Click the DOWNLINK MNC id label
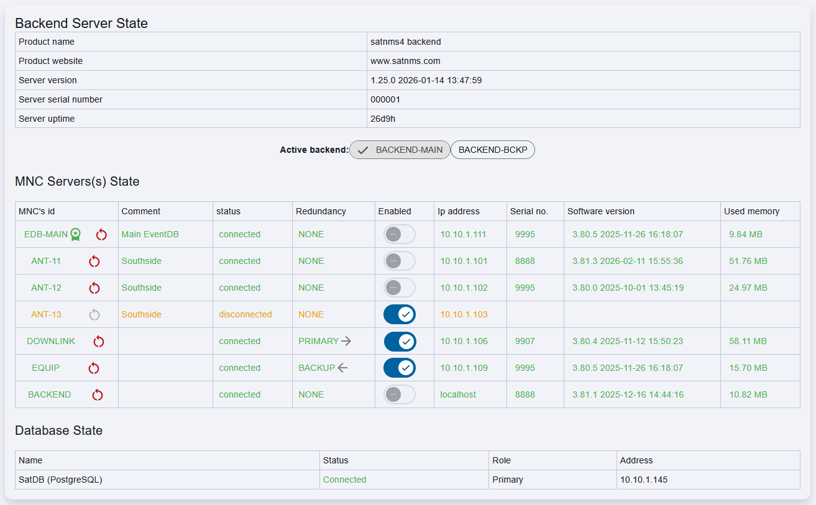The height and width of the screenshot is (505, 816). 51,341
